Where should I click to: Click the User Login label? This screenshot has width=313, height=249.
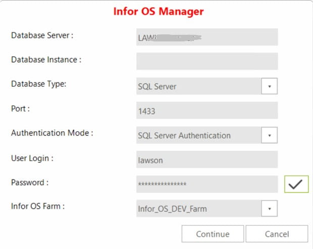(32, 158)
